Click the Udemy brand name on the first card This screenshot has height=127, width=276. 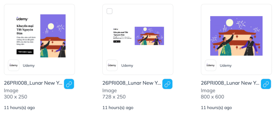(29, 65)
